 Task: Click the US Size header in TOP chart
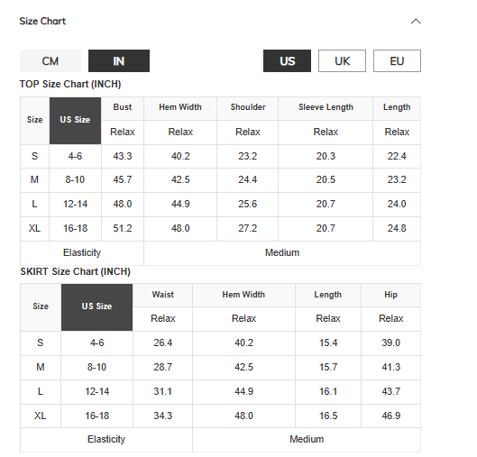[x=75, y=121]
